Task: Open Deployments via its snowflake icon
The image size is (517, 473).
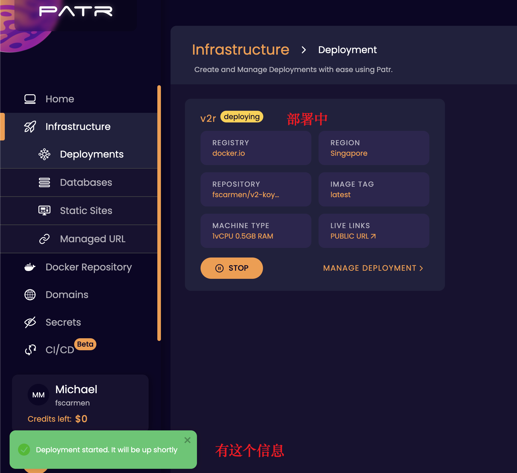Action: point(44,154)
